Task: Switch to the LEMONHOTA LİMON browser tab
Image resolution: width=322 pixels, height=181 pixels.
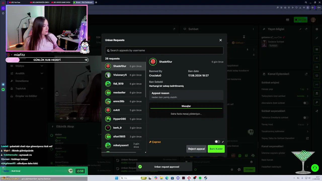Action: point(39,2)
